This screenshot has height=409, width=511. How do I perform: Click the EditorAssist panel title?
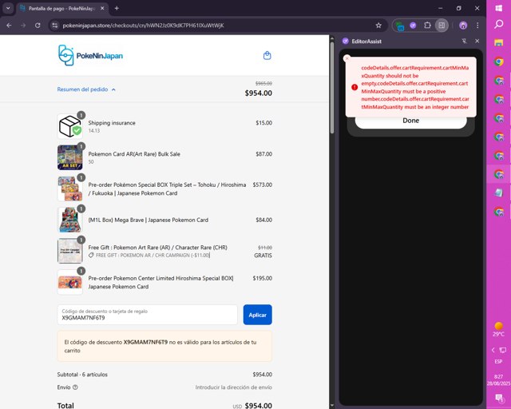tap(366, 42)
